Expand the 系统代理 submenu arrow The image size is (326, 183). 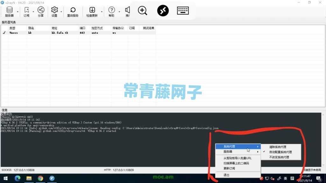(257, 146)
